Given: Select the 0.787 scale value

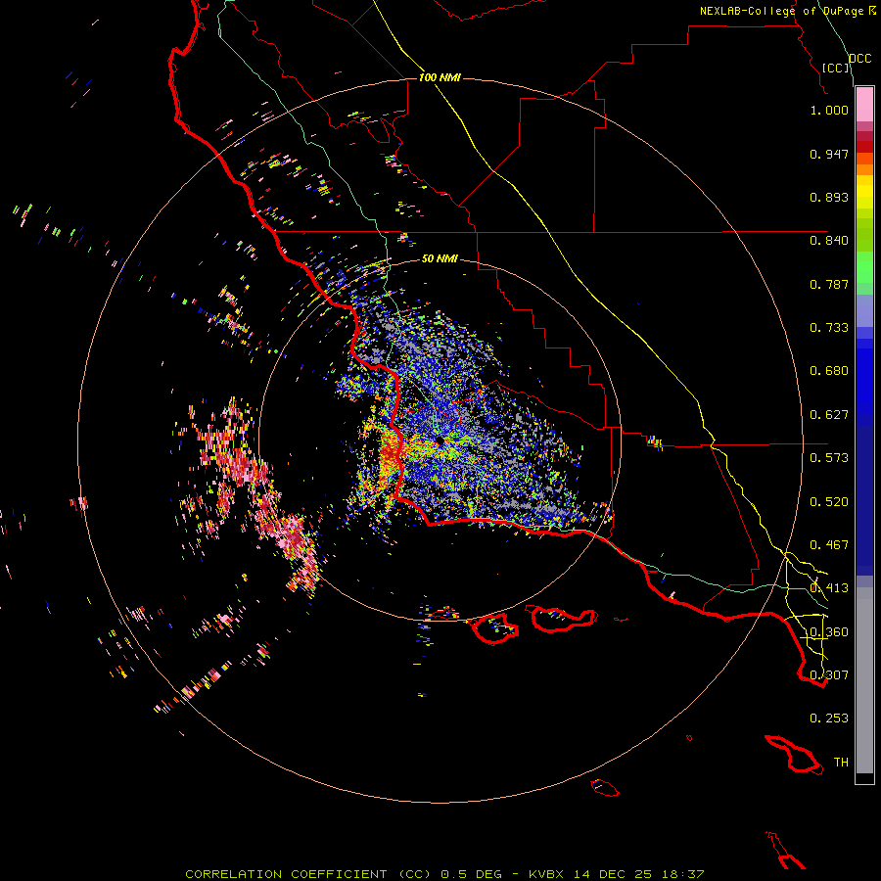Looking at the screenshot, I should (829, 284).
